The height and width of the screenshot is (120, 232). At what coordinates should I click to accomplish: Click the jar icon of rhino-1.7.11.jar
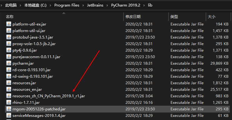click(9, 102)
